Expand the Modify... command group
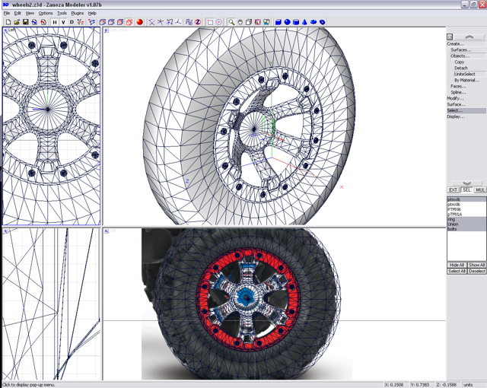 (x=455, y=98)
